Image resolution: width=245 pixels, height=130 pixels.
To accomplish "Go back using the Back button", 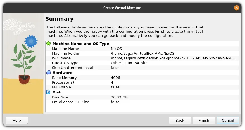I will tap(180, 120).
